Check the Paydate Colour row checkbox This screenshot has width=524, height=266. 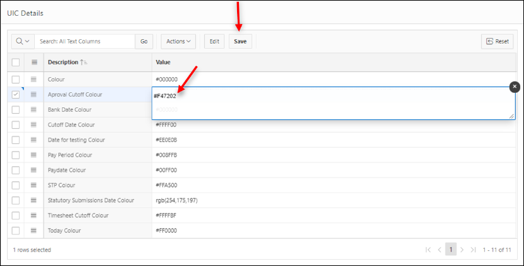pos(16,171)
